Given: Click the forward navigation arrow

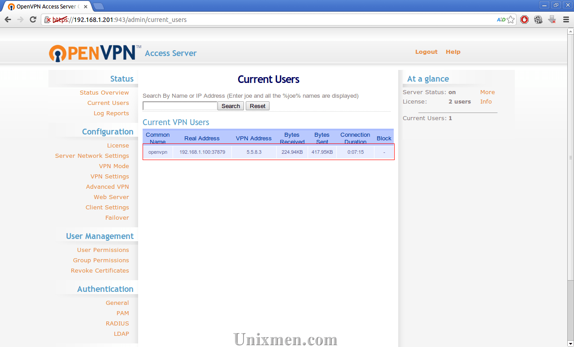Looking at the screenshot, I should pyautogui.click(x=20, y=19).
